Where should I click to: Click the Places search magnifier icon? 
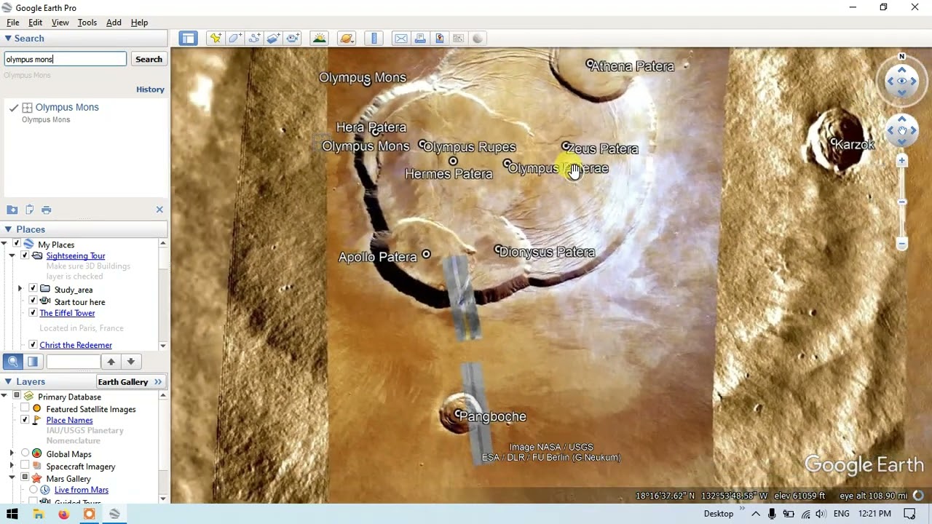[12, 362]
